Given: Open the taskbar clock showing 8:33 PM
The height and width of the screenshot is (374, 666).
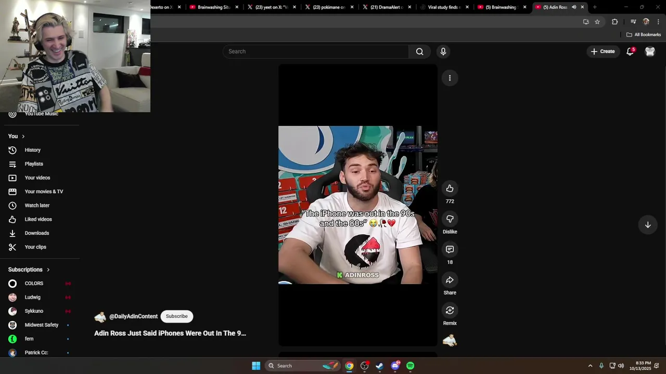Looking at the screenshot, I should tap(640, 366).
